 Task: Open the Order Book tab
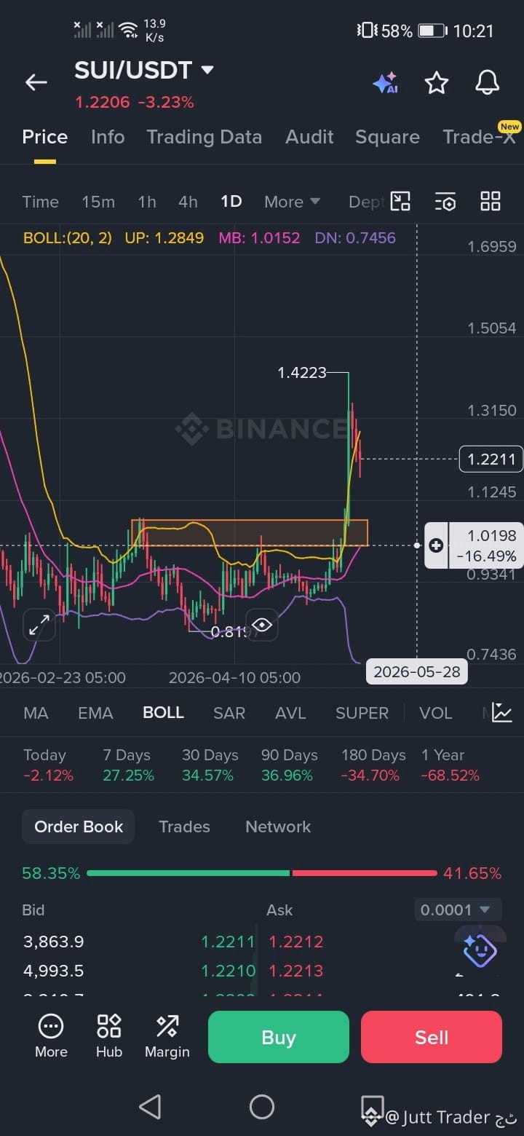pyautogui.click(x=79, y=827)
